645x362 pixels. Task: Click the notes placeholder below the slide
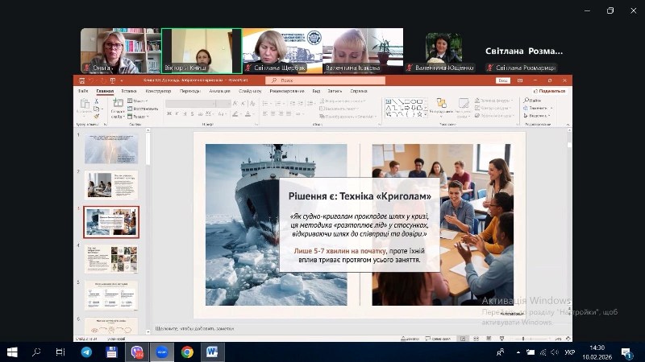tap(193, 330)
